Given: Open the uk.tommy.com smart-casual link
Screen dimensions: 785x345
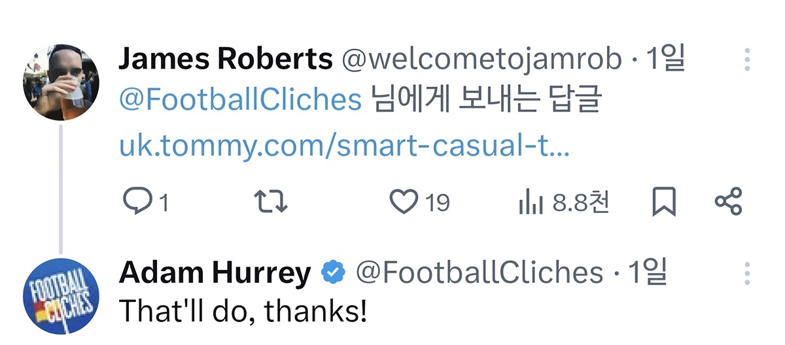Looking at the screenshot, I should click(344, 146).
